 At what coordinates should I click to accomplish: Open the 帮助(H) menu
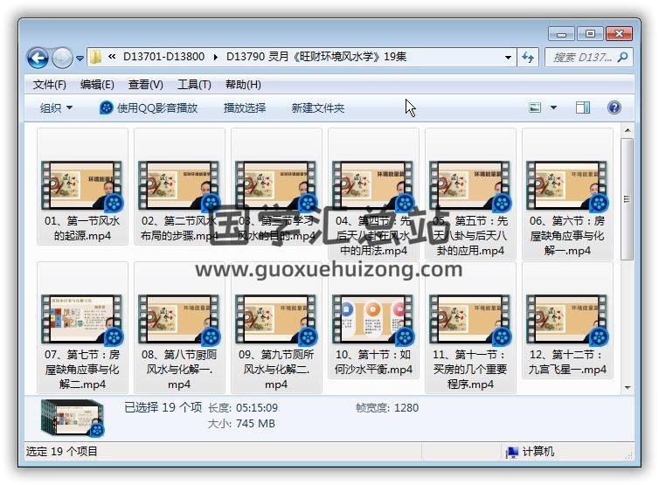coord(243,85)
